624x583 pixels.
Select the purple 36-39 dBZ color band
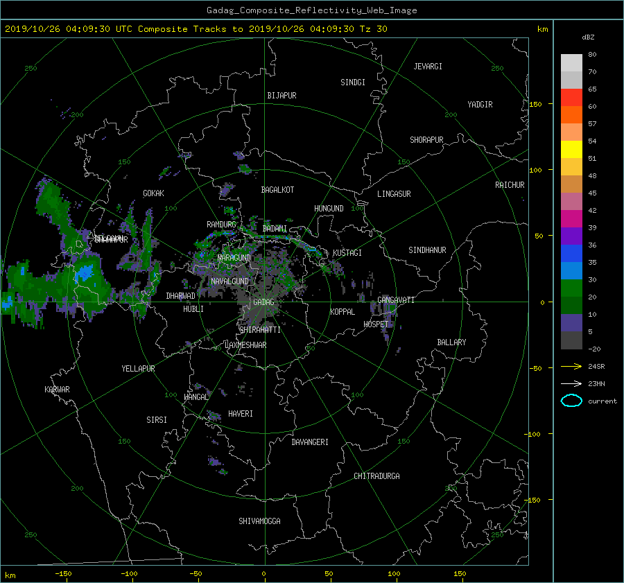(x=571, y=236)
